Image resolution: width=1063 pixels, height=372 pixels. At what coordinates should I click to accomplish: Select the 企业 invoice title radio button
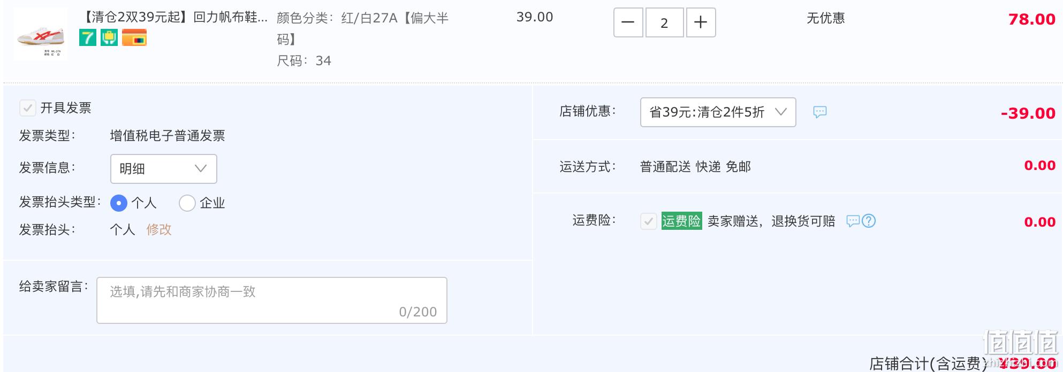coord(187,203)
